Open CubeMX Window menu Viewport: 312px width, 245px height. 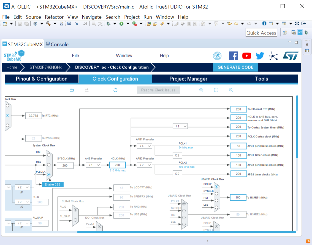[124, 56]
